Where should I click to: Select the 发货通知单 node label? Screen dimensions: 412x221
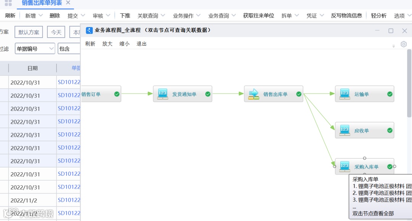184,94
